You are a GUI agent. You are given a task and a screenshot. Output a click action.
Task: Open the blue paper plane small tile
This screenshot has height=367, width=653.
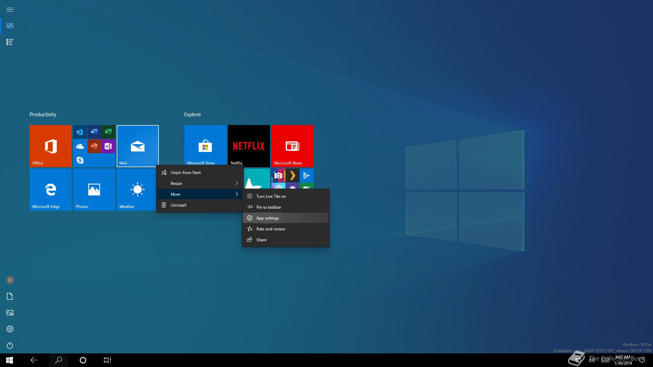306,175
